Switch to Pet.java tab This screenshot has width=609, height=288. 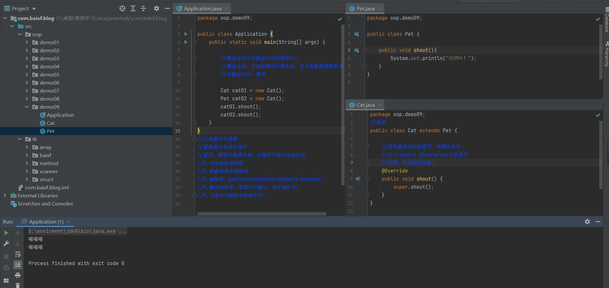pos(366,9)
